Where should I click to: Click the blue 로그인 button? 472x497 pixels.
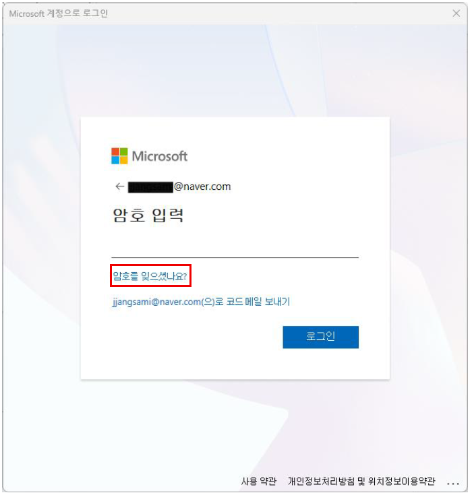pos(320,337)
